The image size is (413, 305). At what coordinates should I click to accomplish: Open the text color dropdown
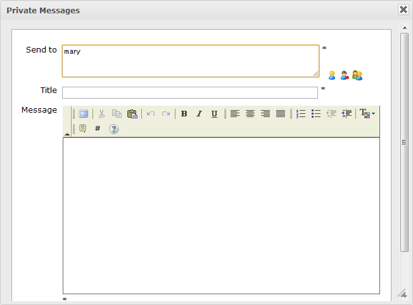(367, 114)
